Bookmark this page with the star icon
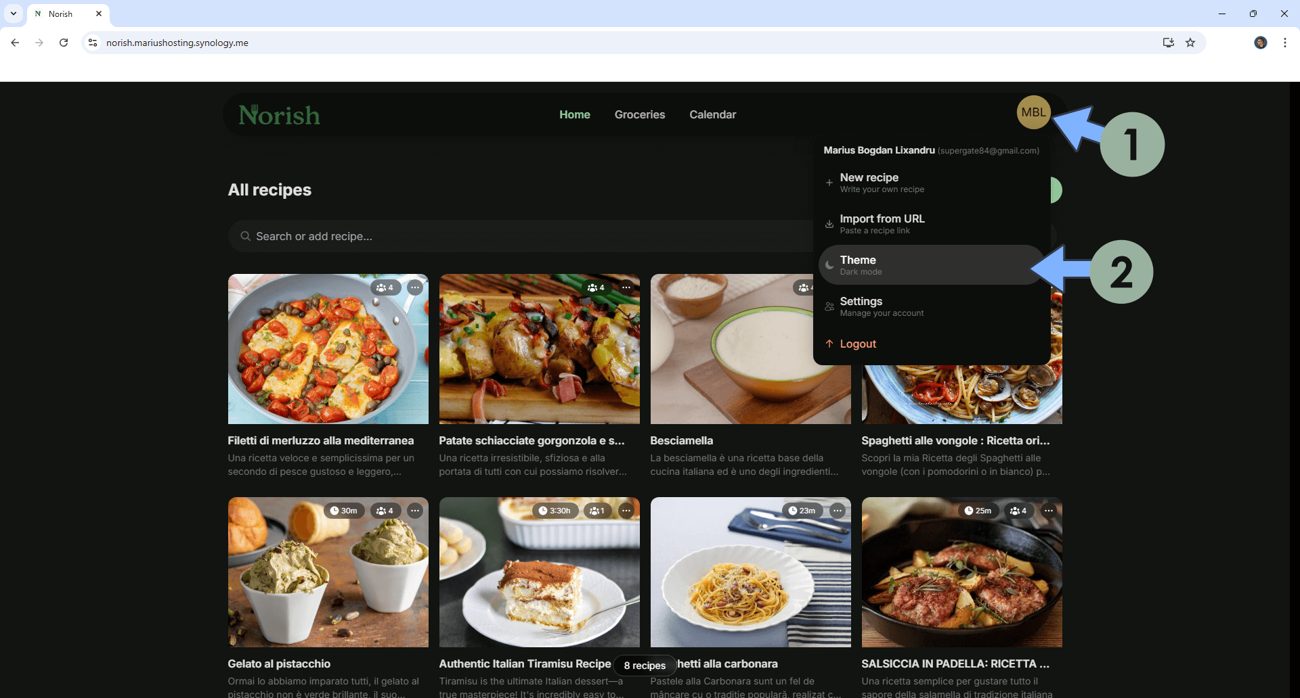The height and width of the screenshot is (698, 1300). point(1190,43)
